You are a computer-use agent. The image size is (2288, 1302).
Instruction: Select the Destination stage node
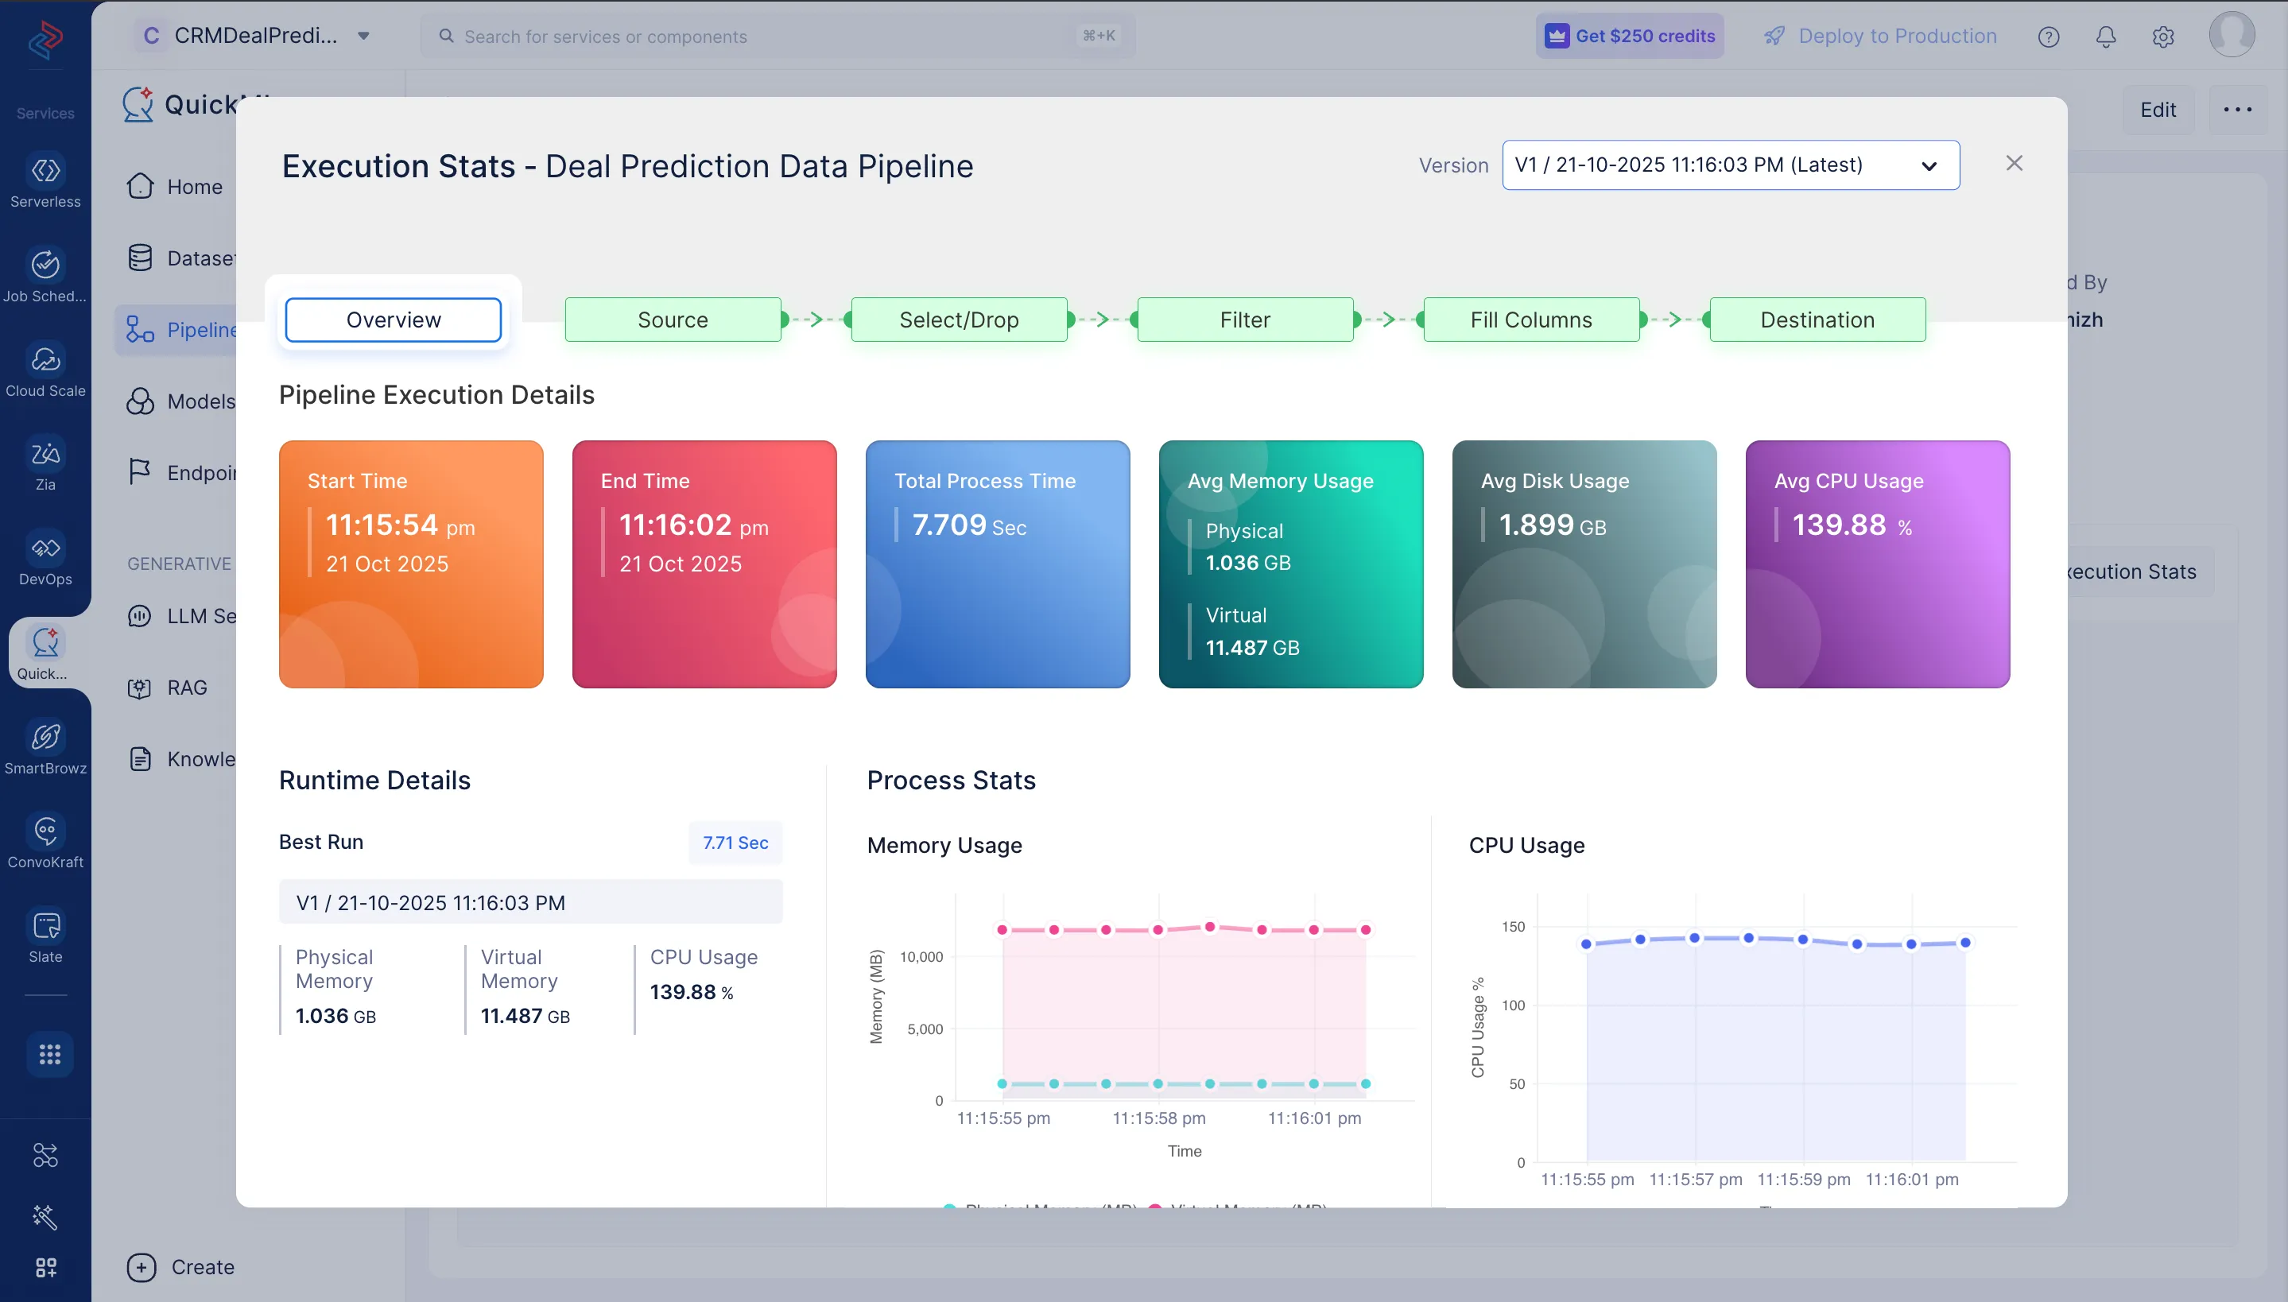click(1816, 320)
